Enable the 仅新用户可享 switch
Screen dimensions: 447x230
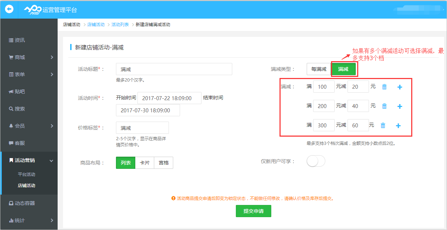pos(316,161)
